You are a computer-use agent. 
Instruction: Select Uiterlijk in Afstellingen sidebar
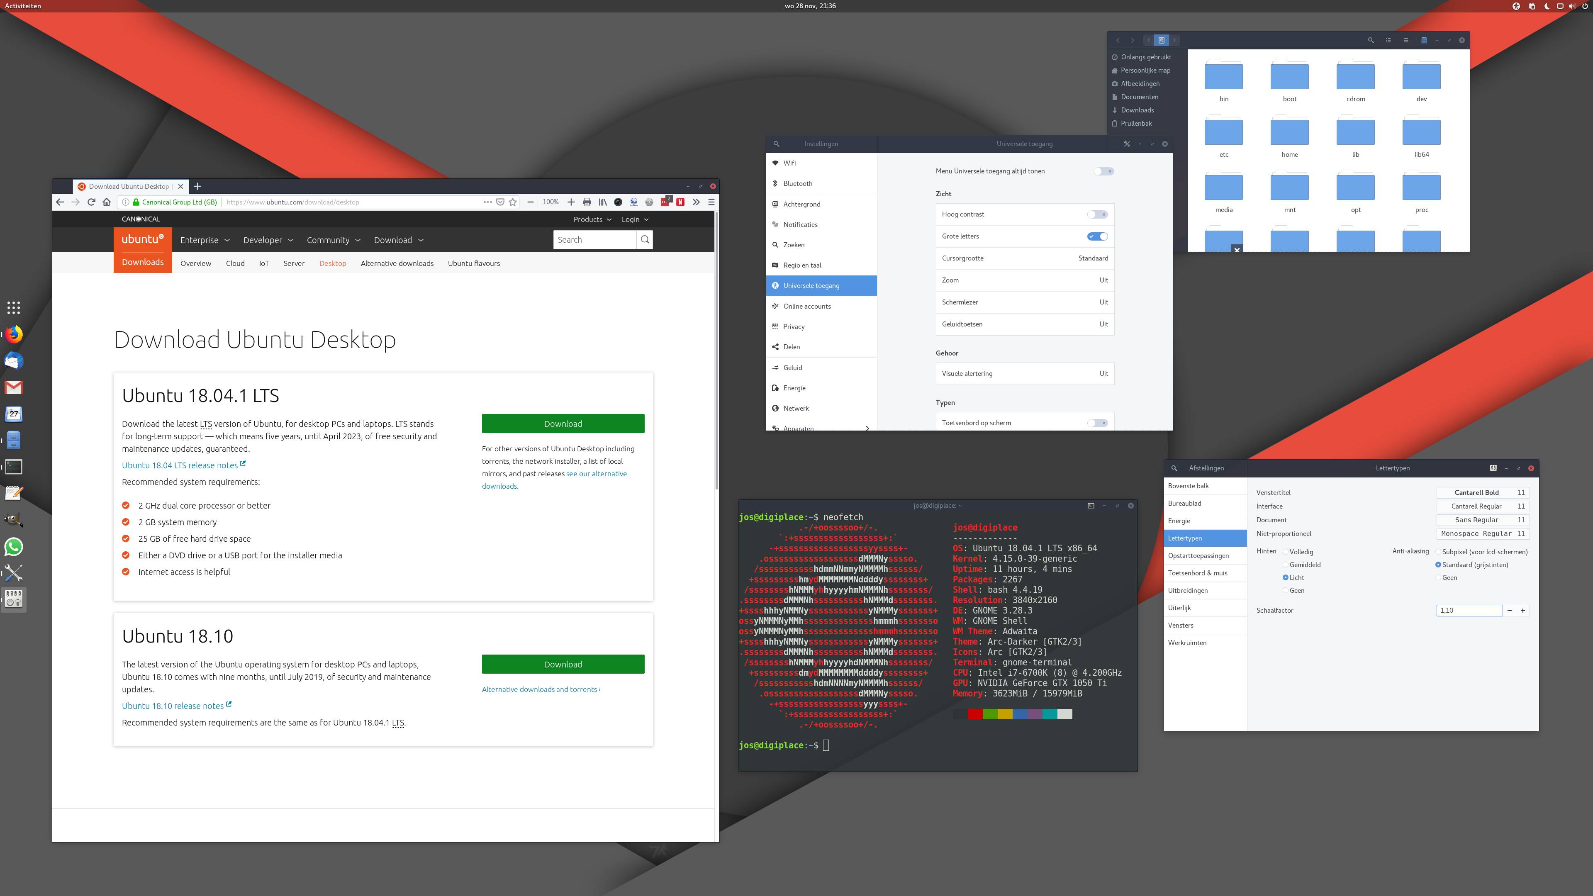click(1205, 608)
